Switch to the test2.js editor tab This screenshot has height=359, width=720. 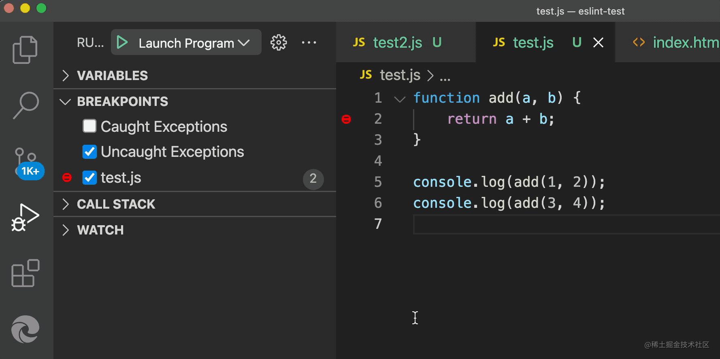[397, 42]
